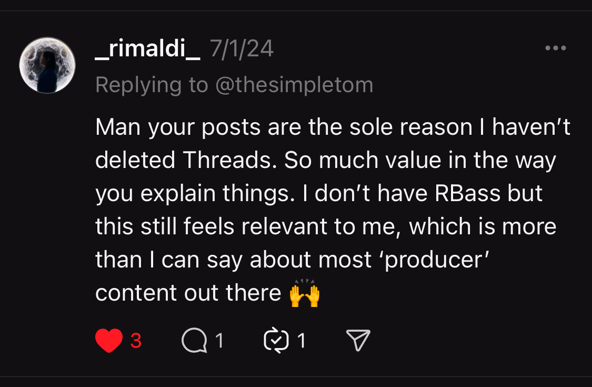This screenshot has height=387, width=592.
Task: Share post with paper plane icon
Action: pos(358,341)
